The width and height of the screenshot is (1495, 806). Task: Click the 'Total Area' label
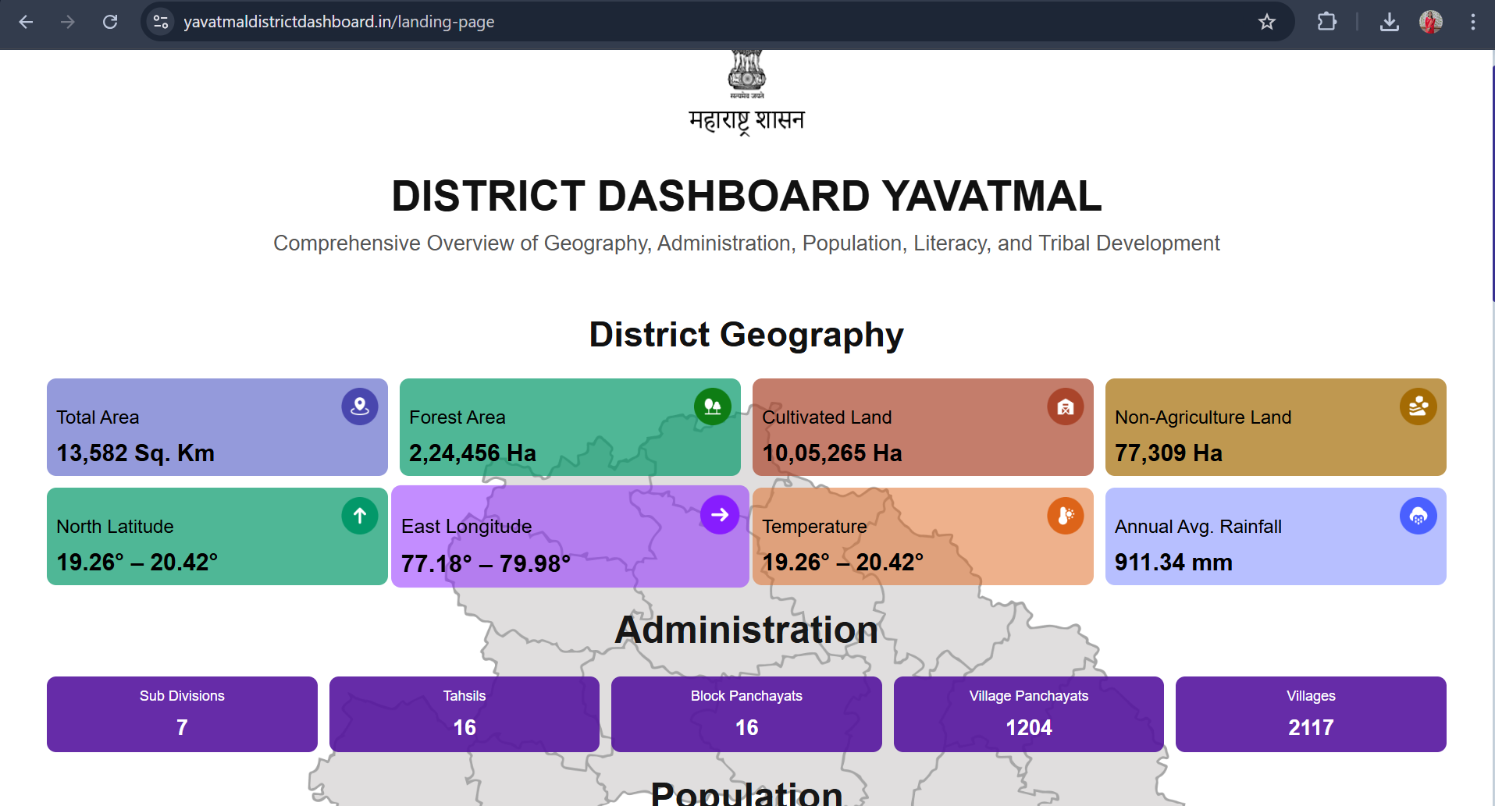click(x=98, y=417)
